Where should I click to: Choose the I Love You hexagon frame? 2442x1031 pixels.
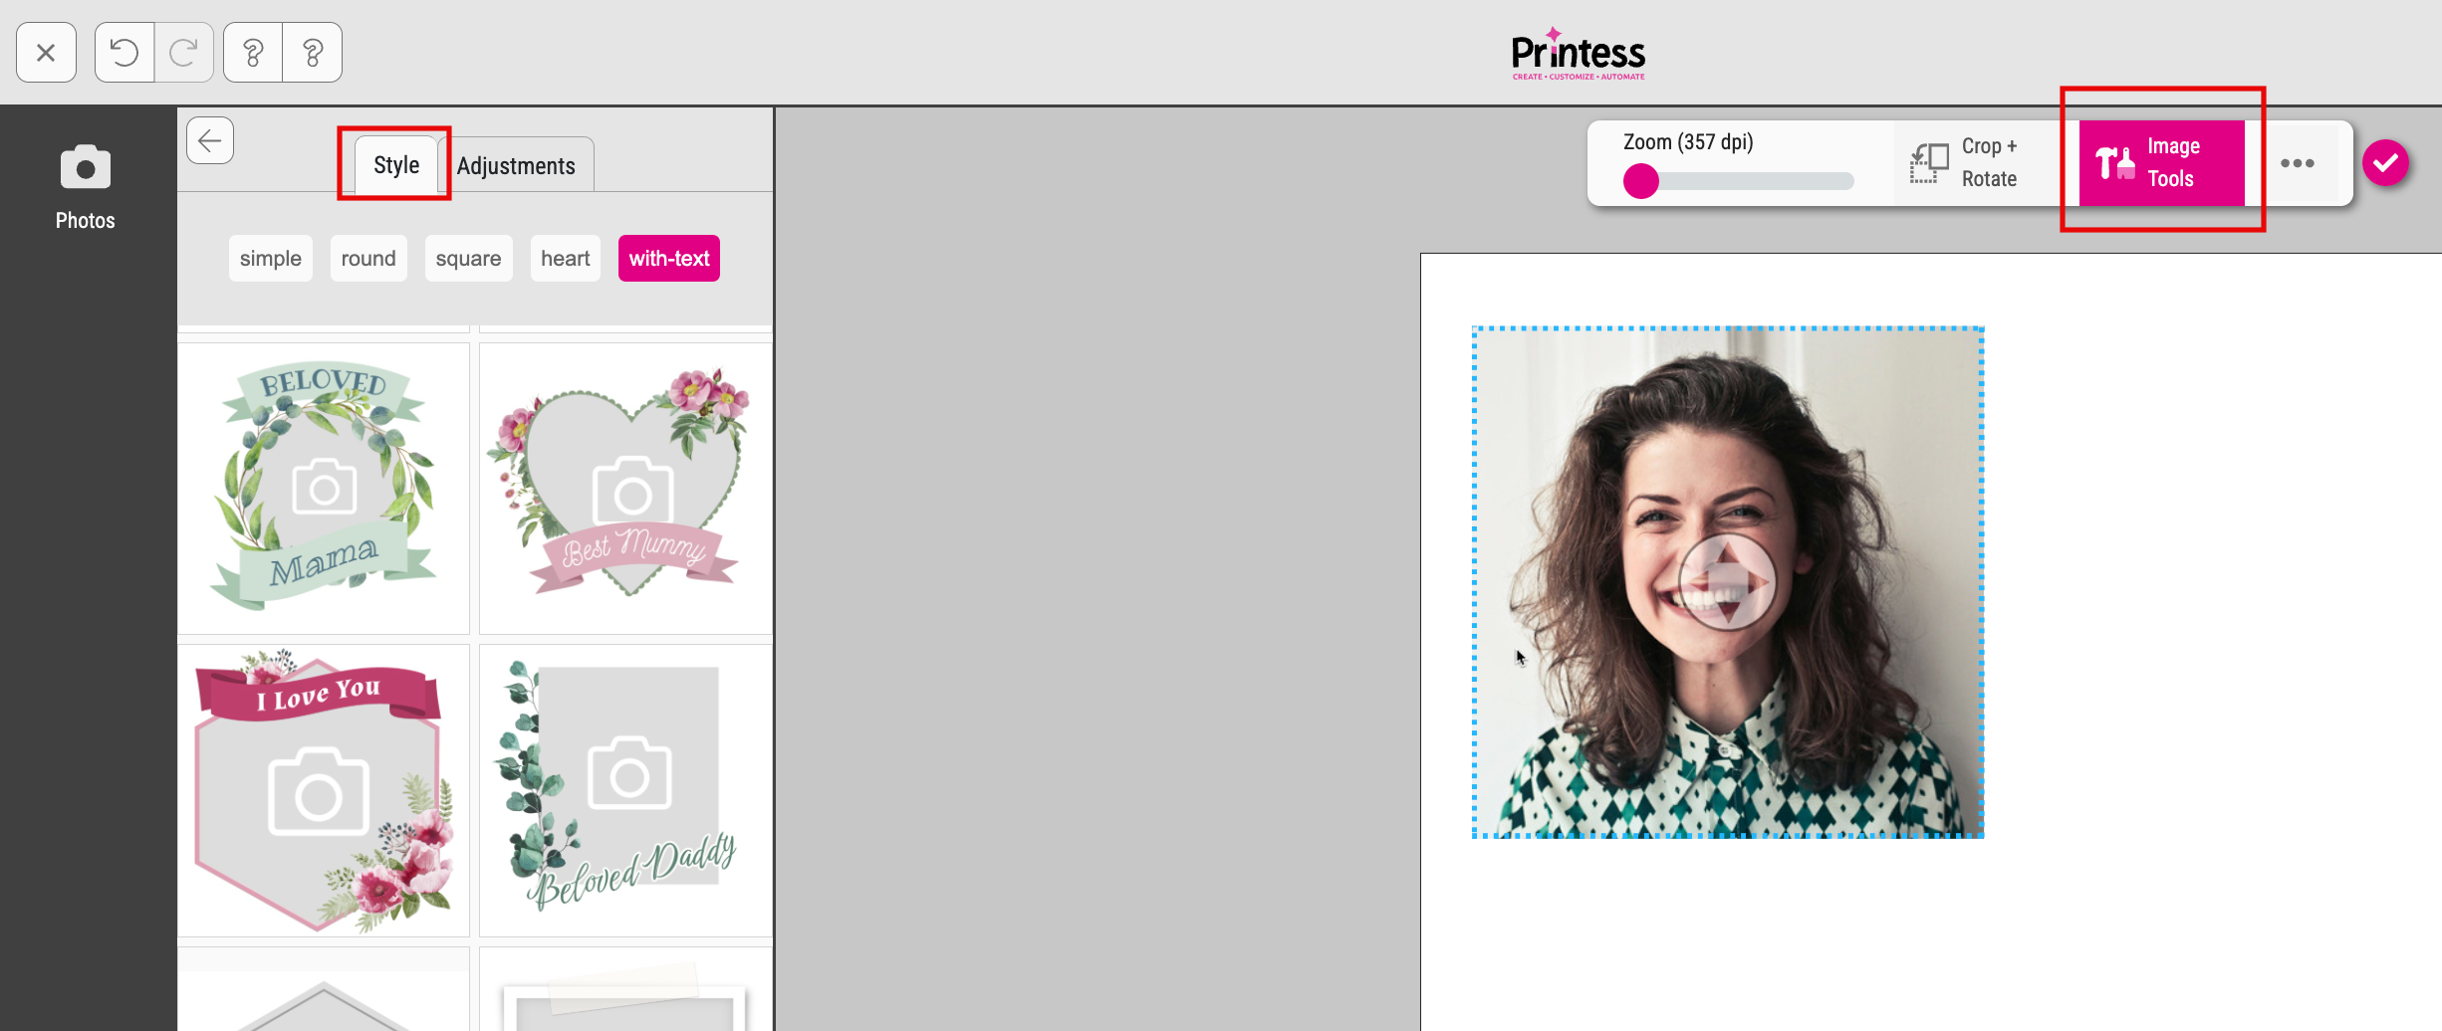pos(324,790)
